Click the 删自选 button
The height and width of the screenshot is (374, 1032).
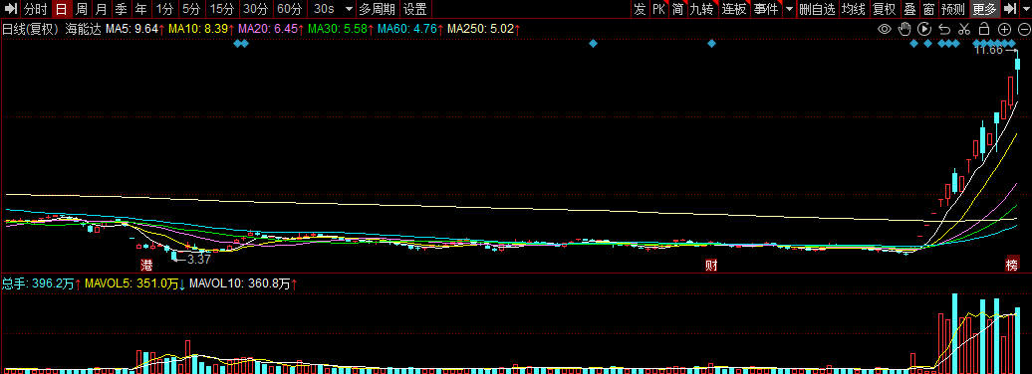(817, 9)
